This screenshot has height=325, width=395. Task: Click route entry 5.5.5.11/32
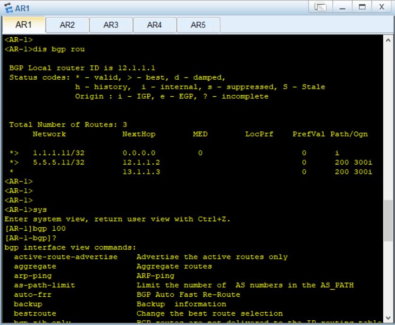coord(59,162)
